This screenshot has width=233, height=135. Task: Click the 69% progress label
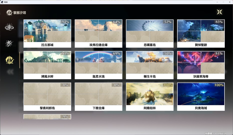117,53
